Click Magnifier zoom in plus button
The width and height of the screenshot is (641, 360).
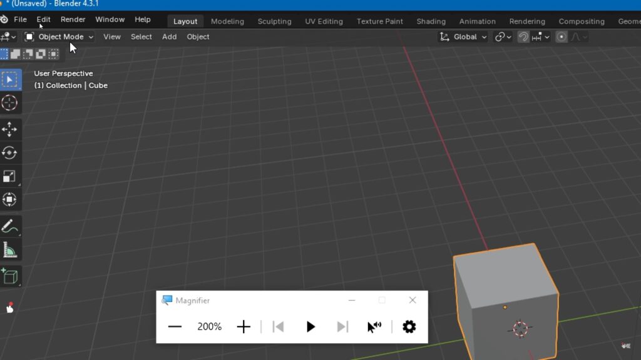[x=244, y=326]
